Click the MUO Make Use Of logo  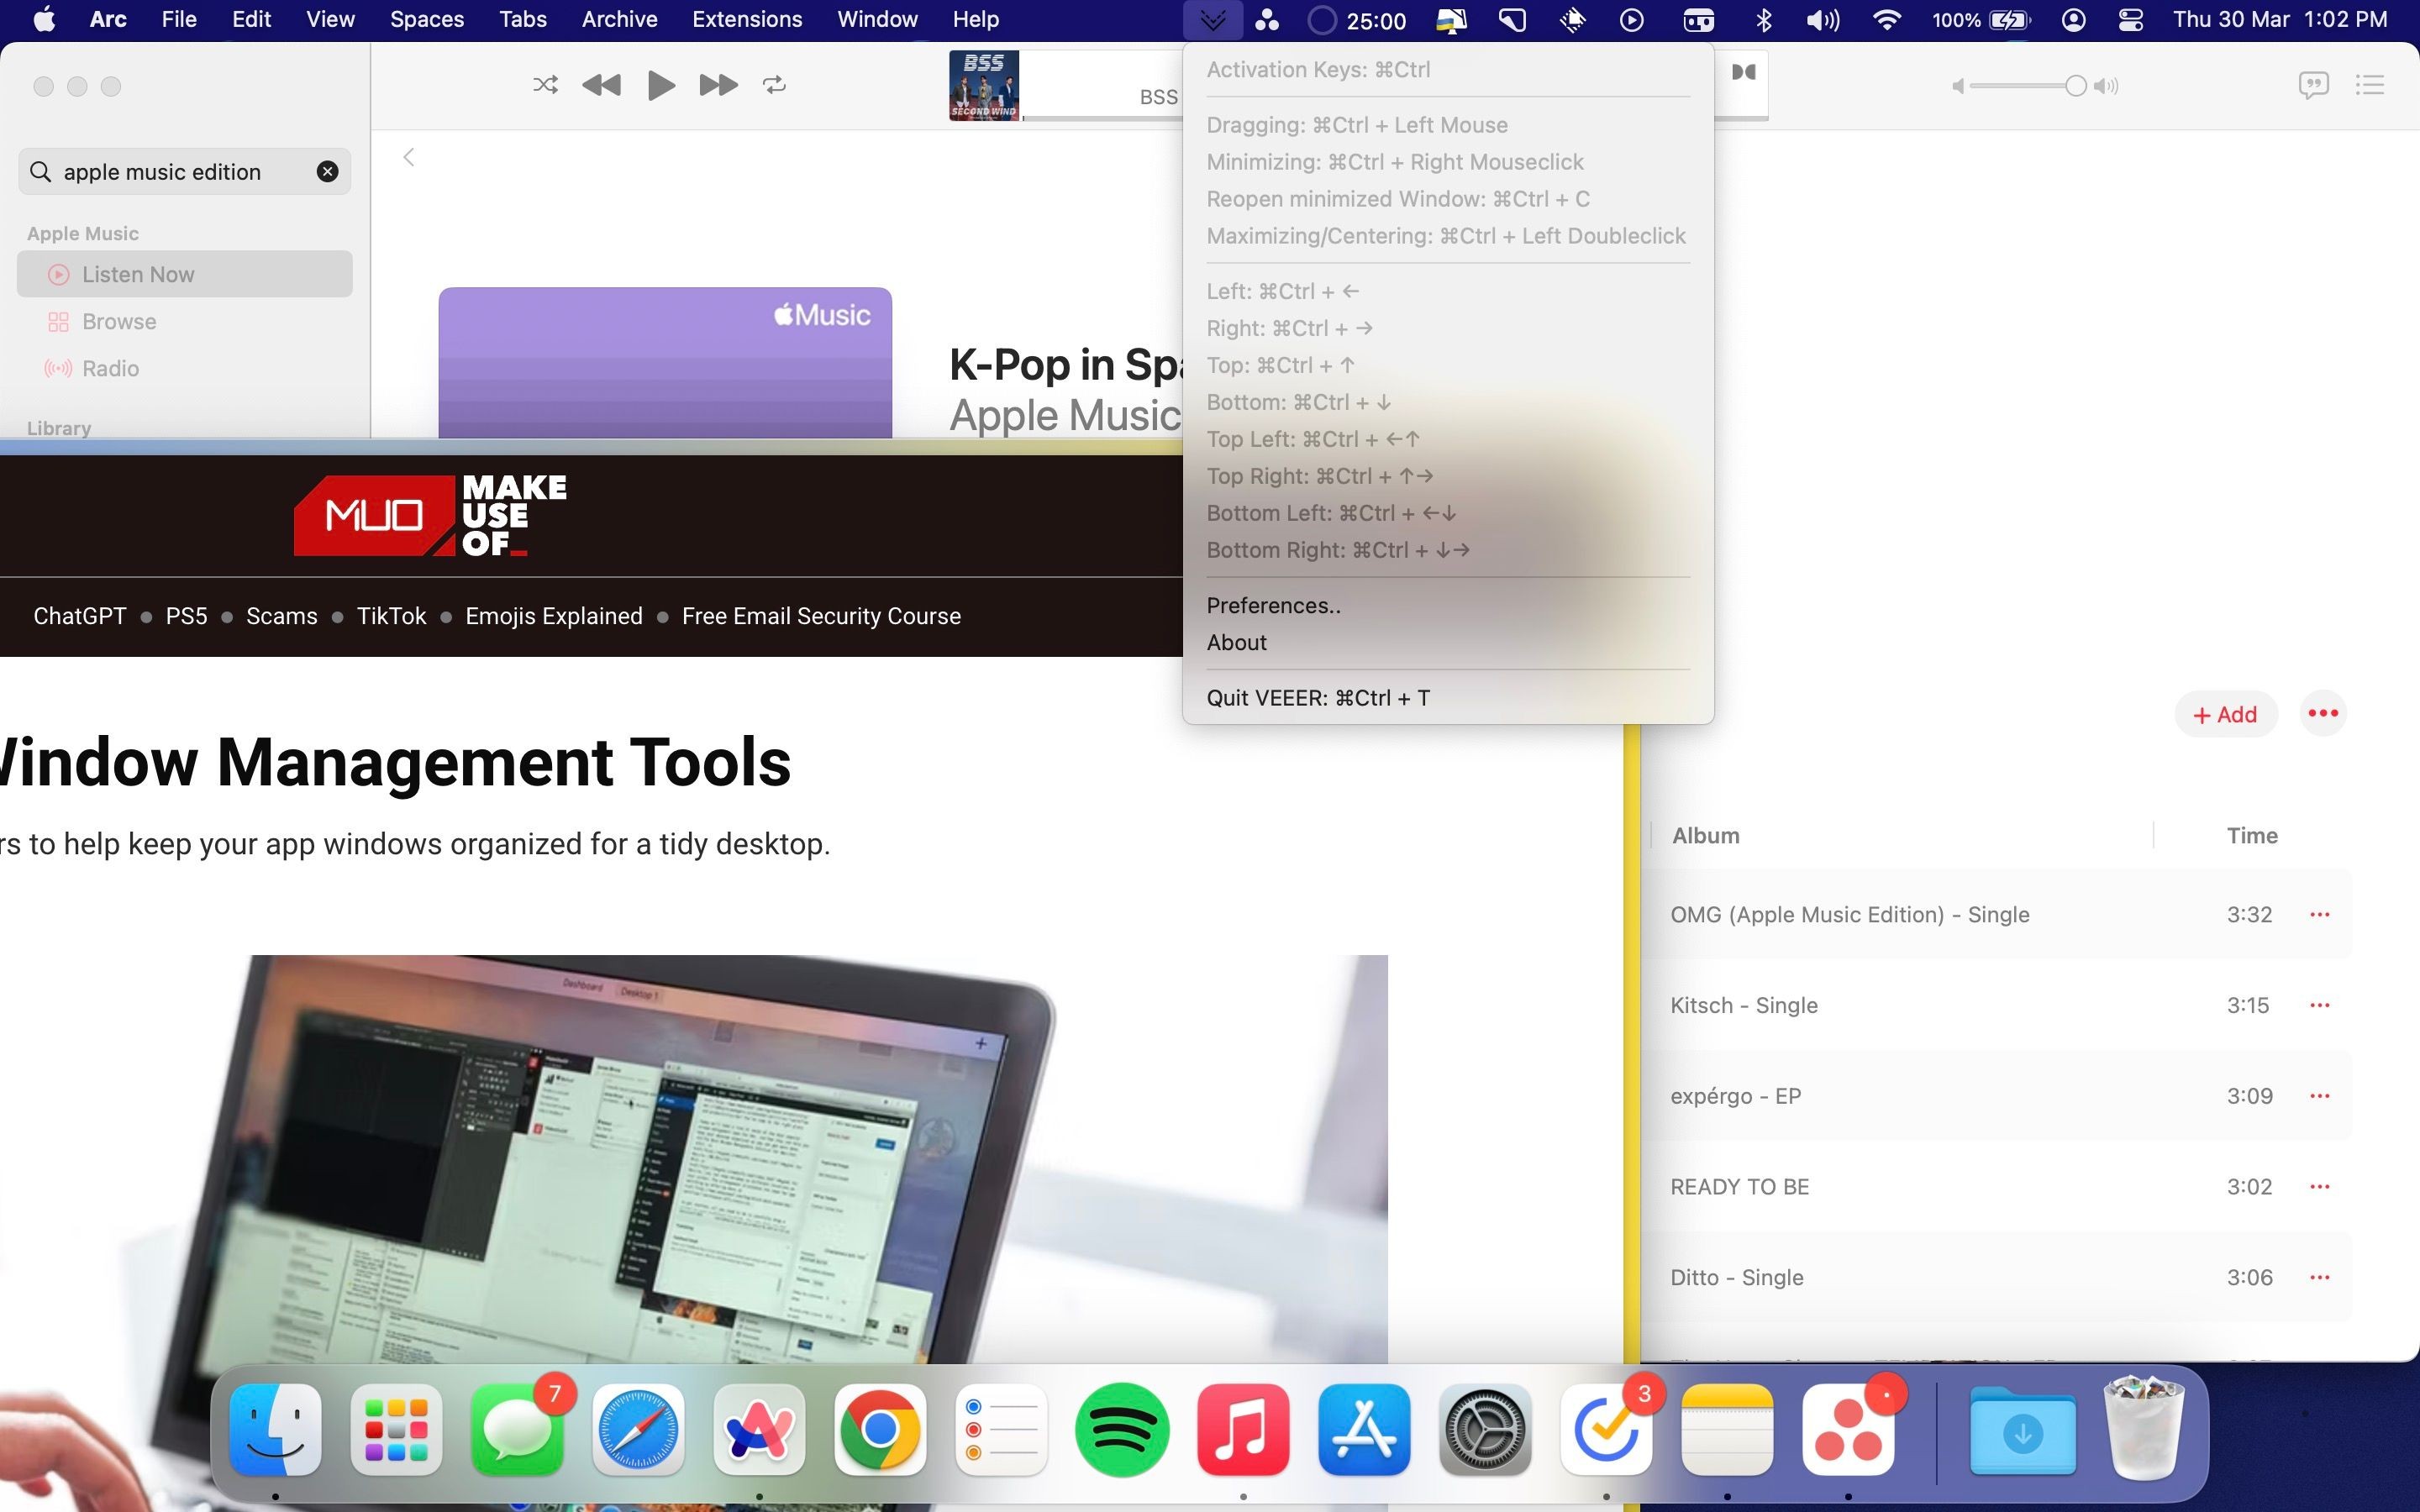click(x=430, y=515)
